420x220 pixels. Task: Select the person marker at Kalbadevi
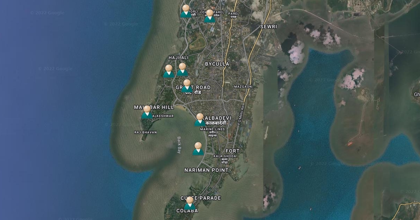[x=200, y=120]
